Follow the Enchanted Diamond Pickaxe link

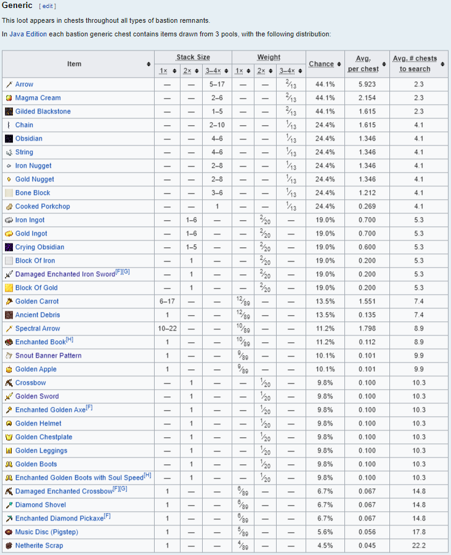[x=59, y=519]
